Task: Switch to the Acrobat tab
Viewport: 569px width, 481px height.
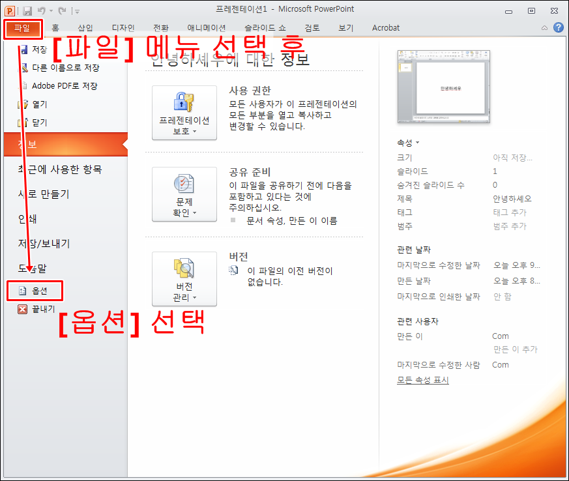Action: [x=386, y=28]
